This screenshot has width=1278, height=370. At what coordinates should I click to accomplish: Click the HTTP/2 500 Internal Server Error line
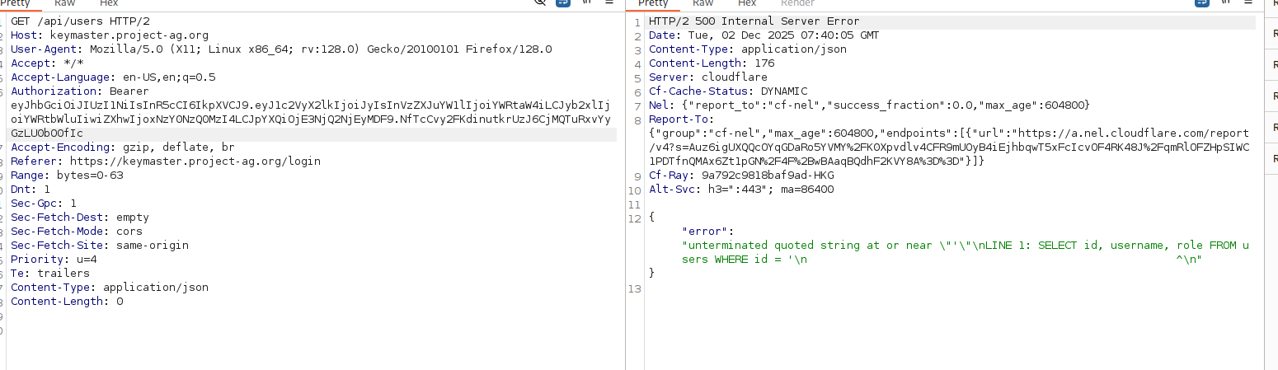(754, 21)
